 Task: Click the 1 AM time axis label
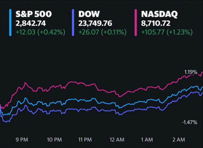(x=147, y=139)
